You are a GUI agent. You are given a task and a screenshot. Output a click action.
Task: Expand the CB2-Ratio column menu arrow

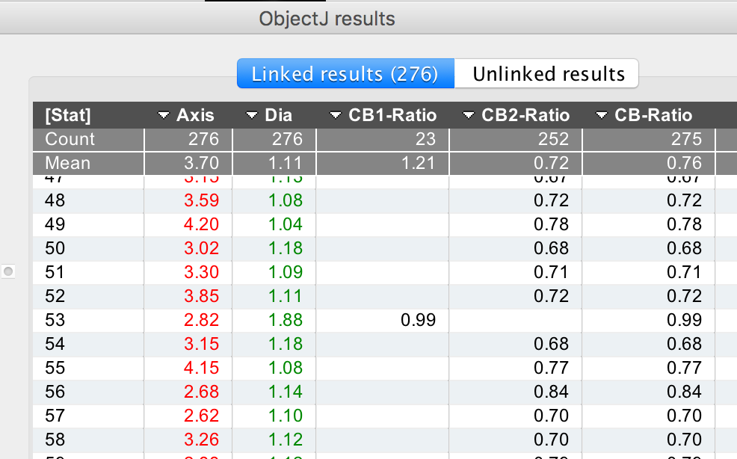pyautogui.click(x=469, y=115)
